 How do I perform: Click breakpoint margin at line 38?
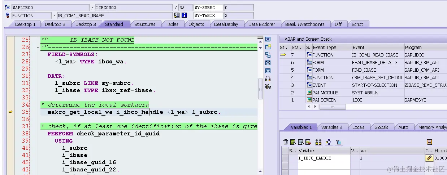click(x=10, y=134)
